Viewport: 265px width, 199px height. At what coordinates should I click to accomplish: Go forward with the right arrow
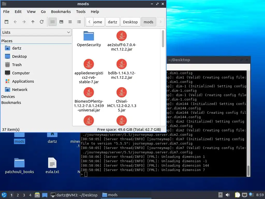[x=24, y=22]
